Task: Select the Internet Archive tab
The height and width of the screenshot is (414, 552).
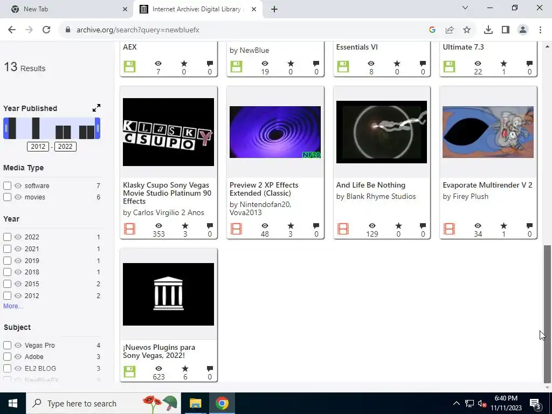Action: click(196, 9)
